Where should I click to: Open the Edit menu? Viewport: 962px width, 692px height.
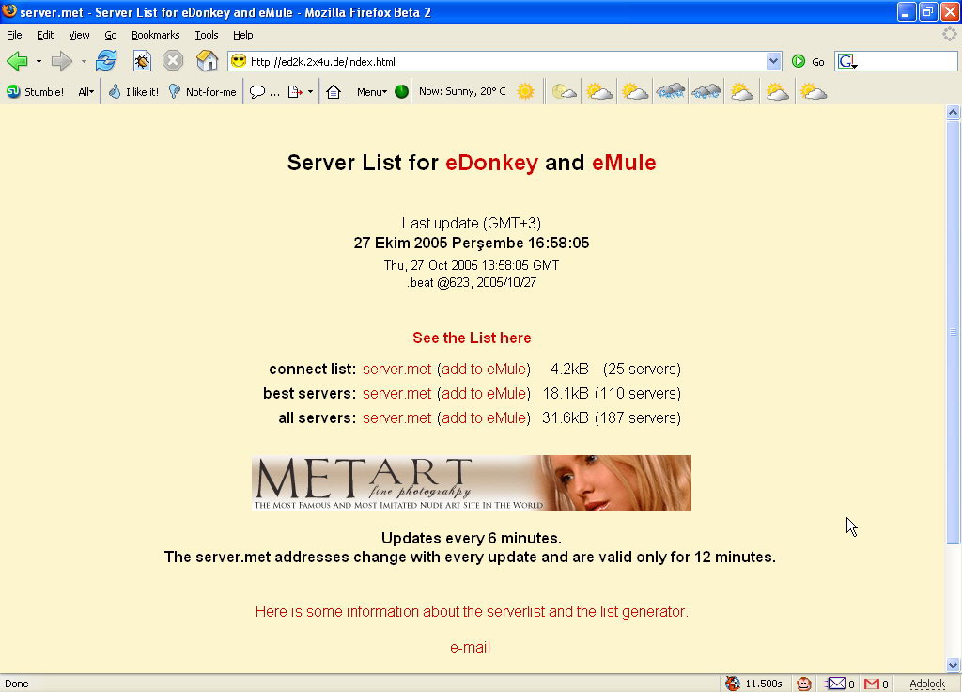tap(45, 35)
